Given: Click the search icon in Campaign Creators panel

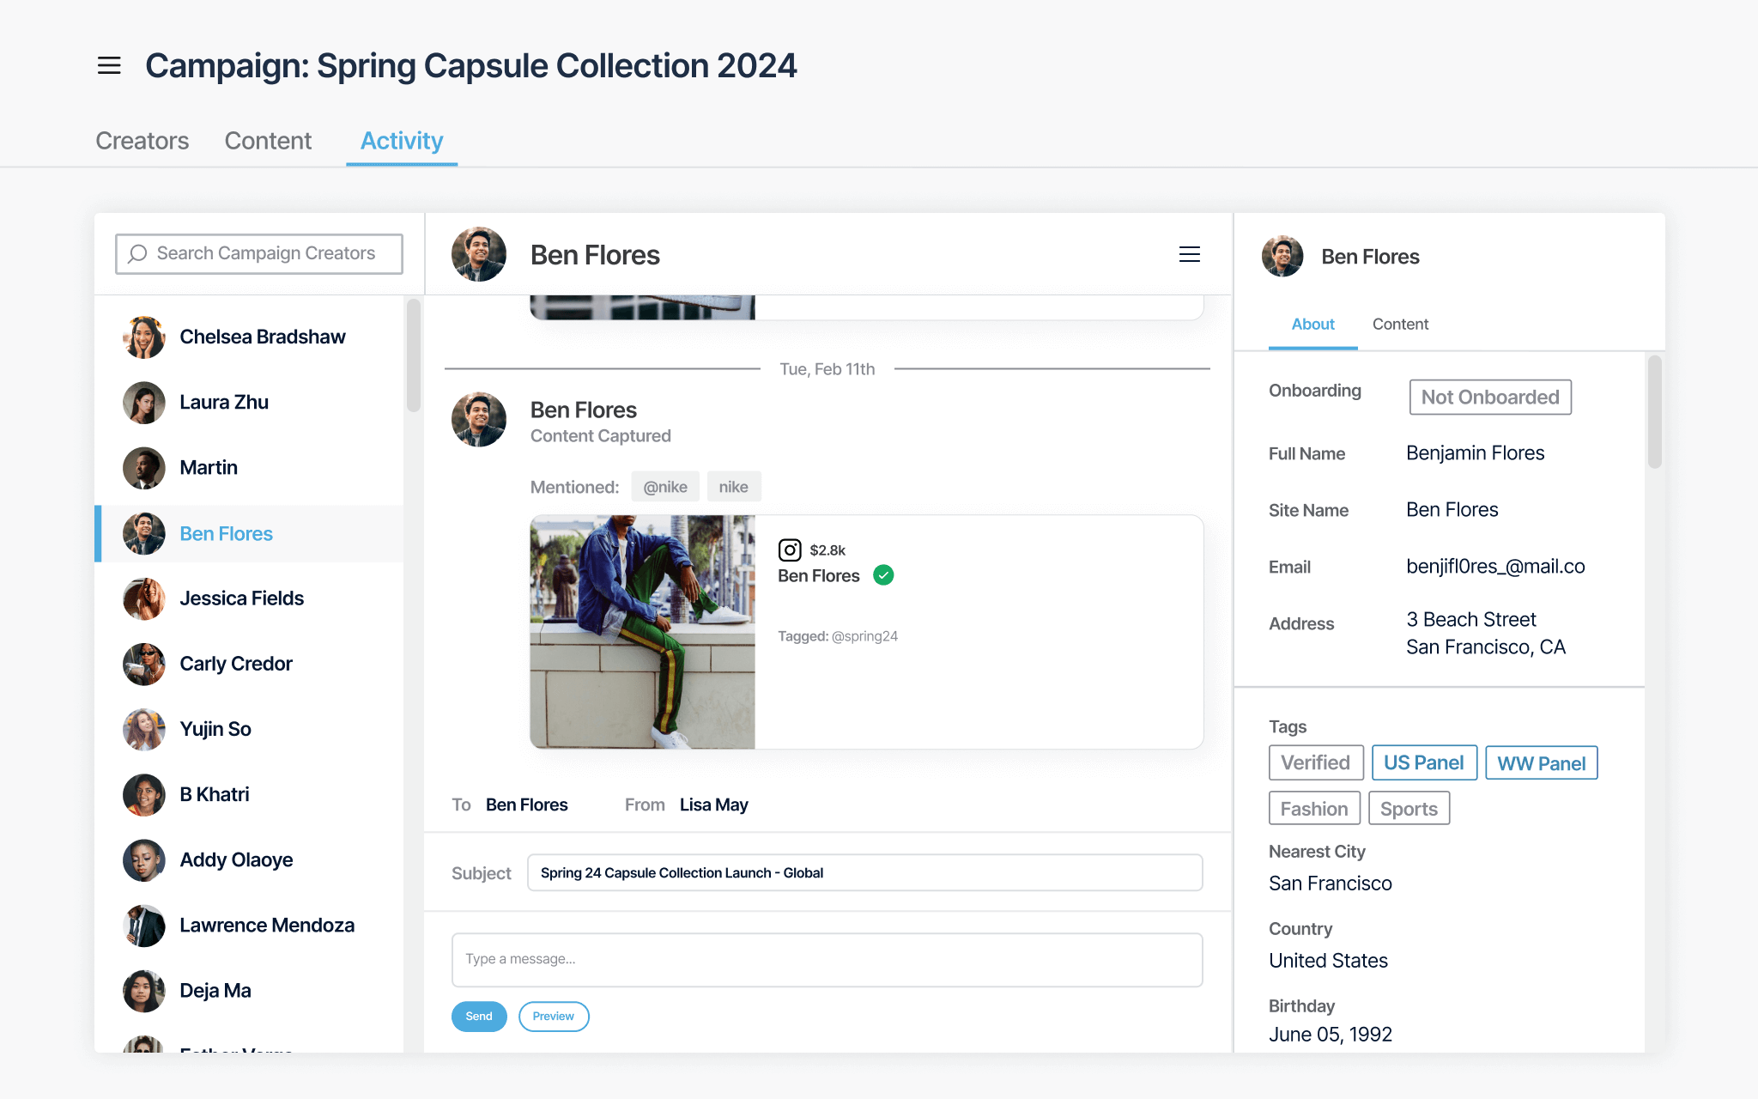Looking at the screenshot, I should [136, 252].
